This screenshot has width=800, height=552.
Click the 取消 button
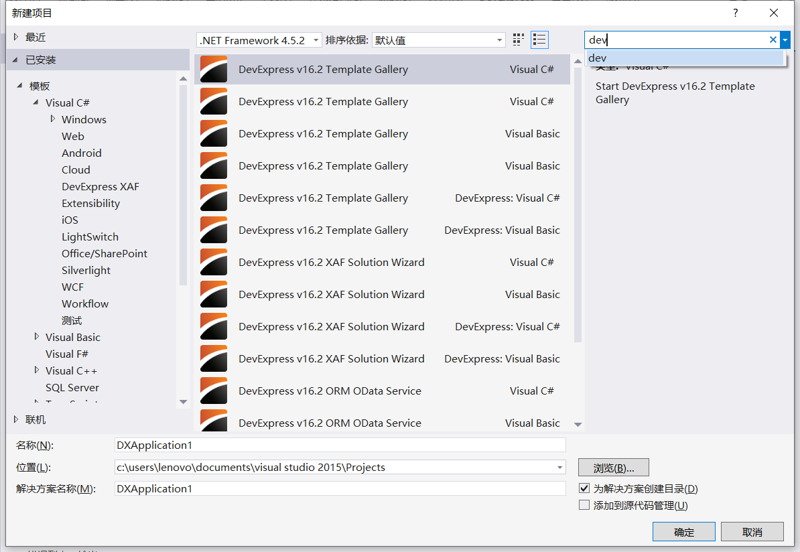pyautogui.click(x=752, y=532)
